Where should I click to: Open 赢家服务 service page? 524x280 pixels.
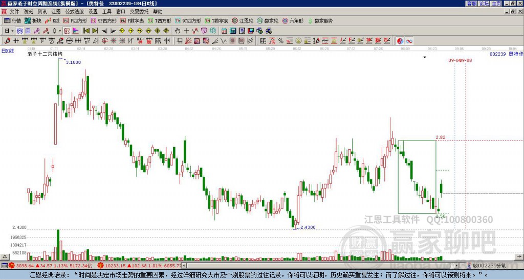(320, 20)
